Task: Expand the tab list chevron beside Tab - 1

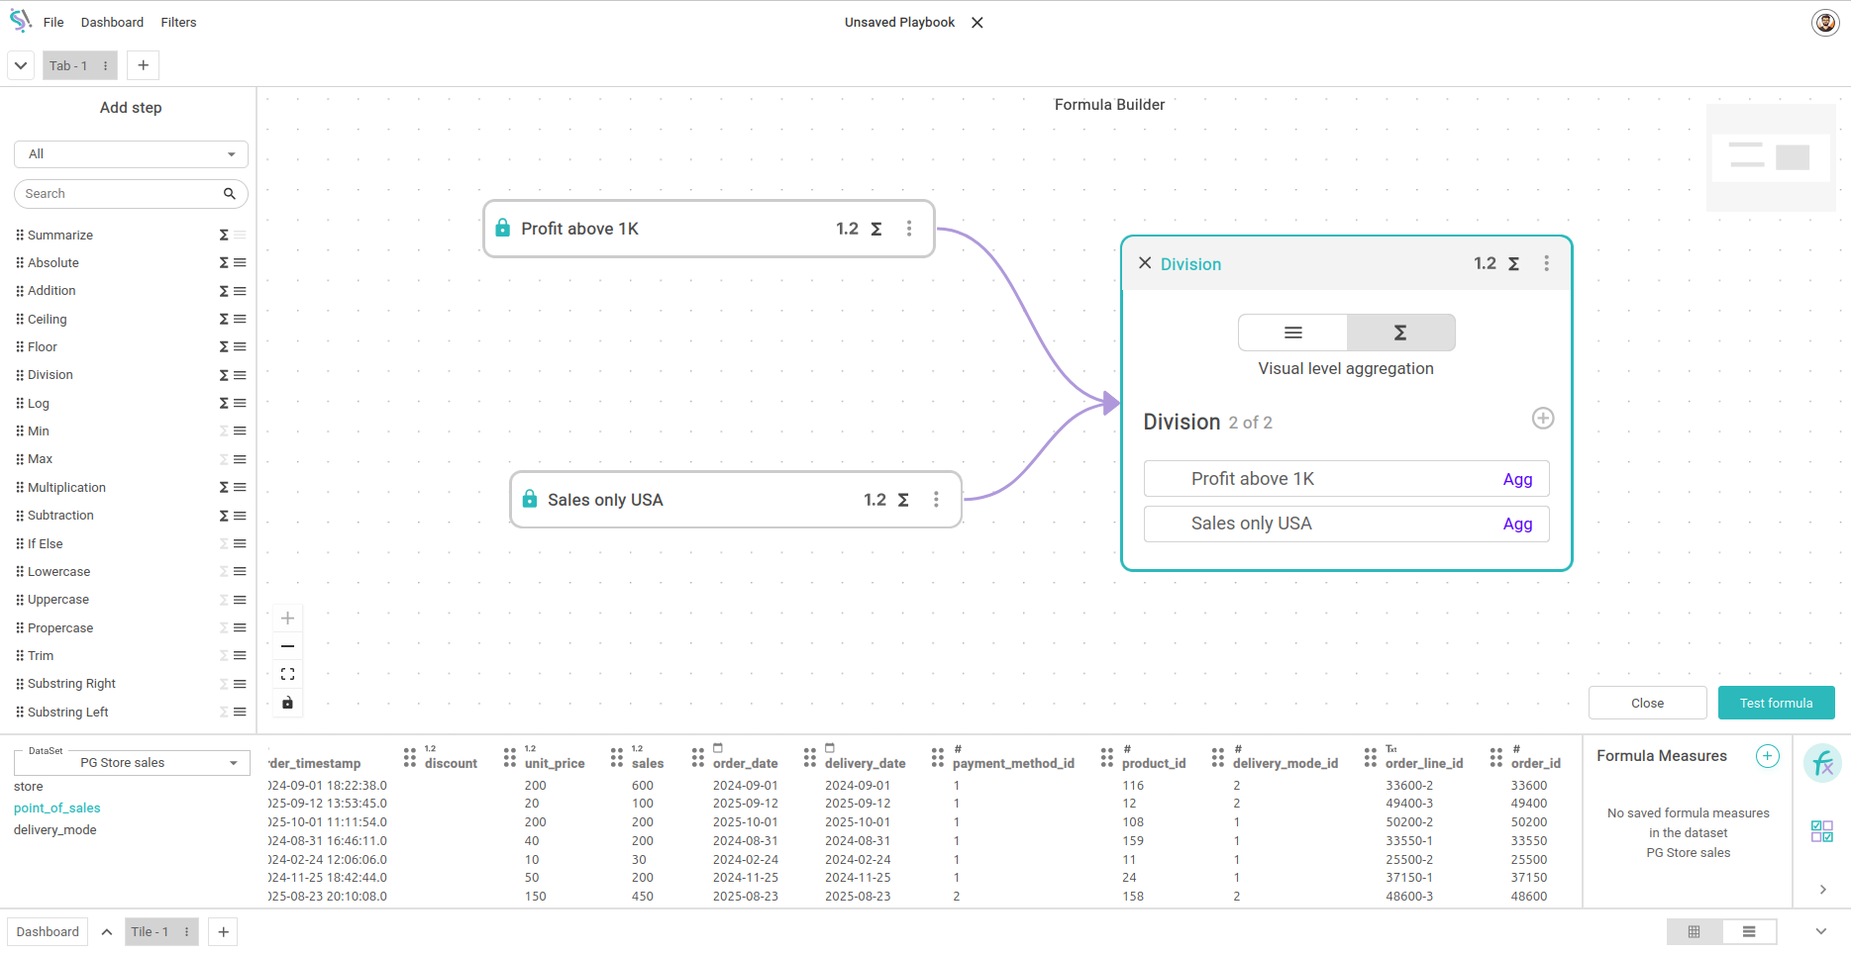Action: coord(21,66)
